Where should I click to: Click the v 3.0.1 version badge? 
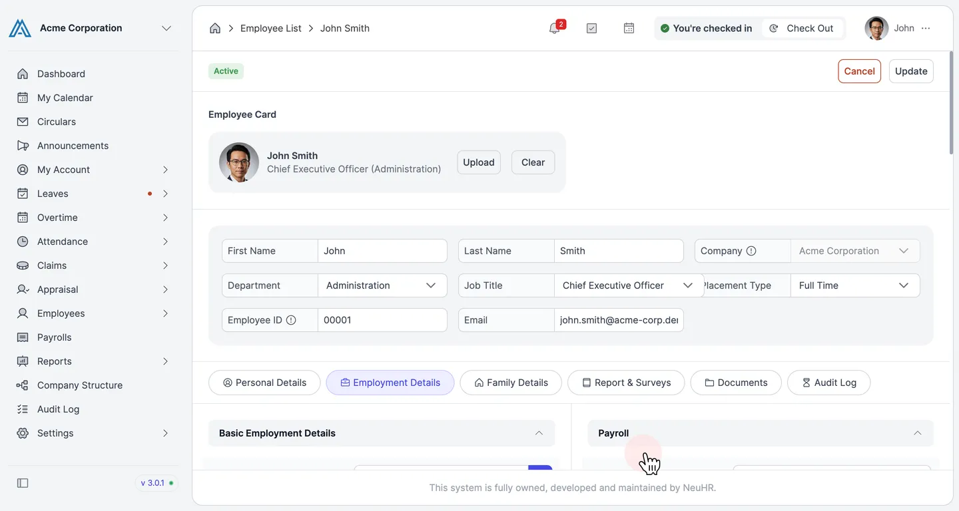(x=157, y=483)
